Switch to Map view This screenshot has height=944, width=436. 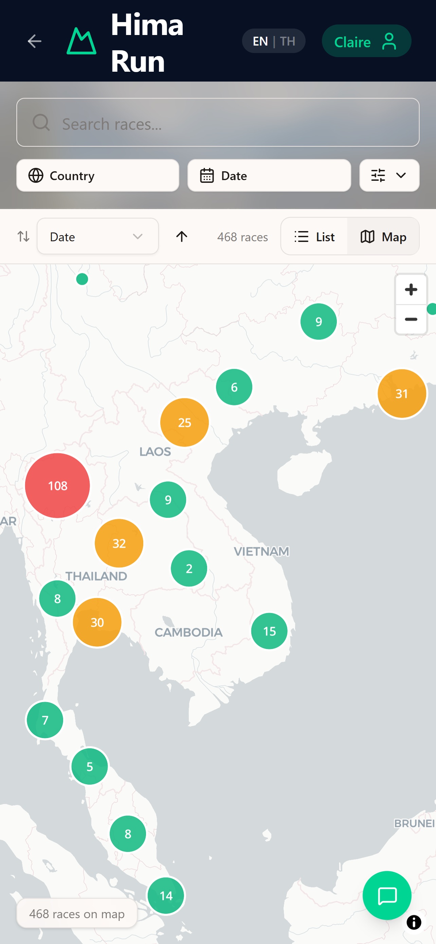383,237
